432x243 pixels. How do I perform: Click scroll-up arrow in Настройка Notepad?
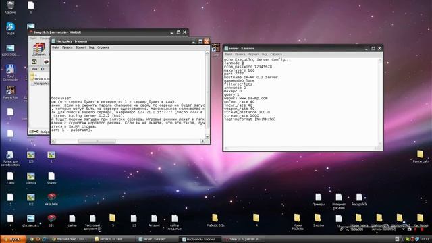[x=207, y=53]
